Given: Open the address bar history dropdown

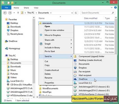Looking at the screenshot, I should point(72,13).
